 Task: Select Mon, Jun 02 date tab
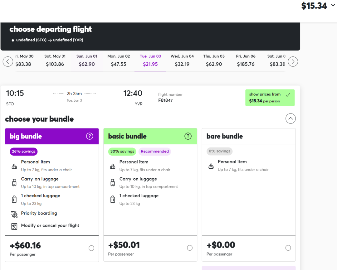tap(119, 60)
